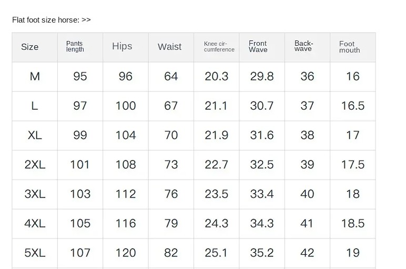406x269 pixels.
Task: Click the Front Wave column header
Action: point(262,47)
